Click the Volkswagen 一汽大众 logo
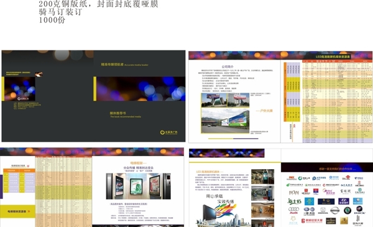The width and height of the screenshot is (373, 227). [309, 211]
